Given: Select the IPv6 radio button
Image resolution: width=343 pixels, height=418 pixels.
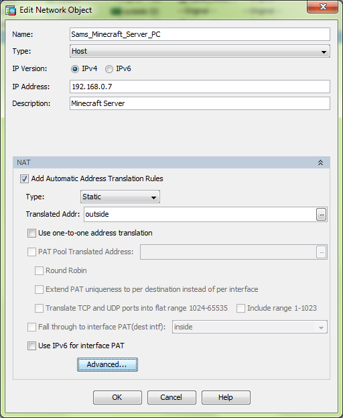Looking at the screenshot, I should pos(109,69).
